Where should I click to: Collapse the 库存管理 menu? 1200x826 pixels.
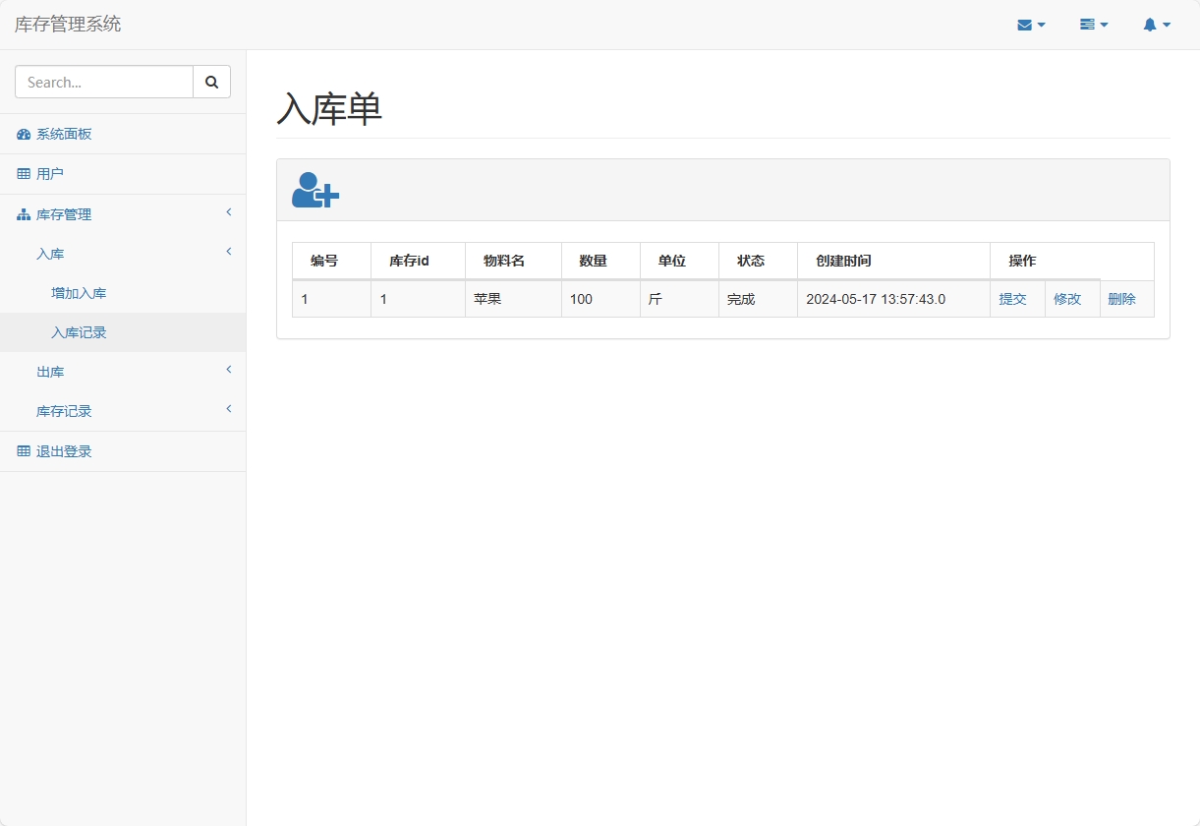[228, 212]
